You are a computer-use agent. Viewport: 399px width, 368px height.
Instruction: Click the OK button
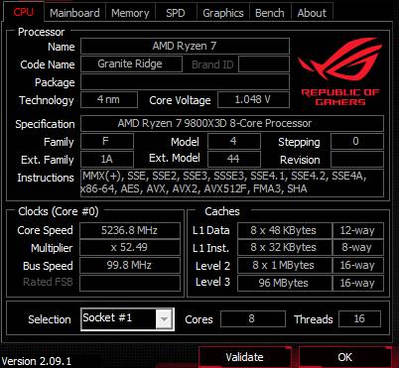(345, 357)
